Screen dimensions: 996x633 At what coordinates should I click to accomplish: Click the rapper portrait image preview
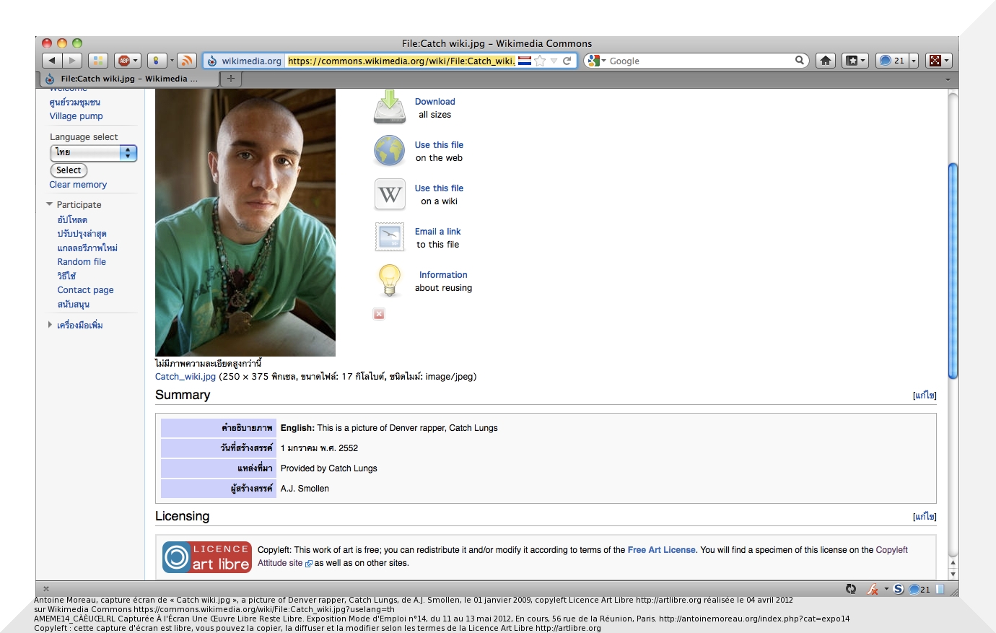coord(245,222)
